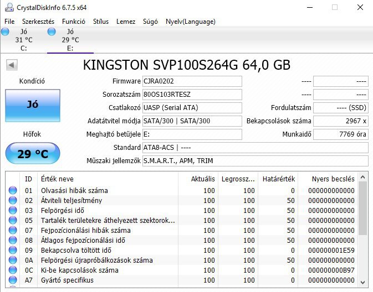
Task: Select the Ki-be kapcsolások száma row
Action: point(181,270)
